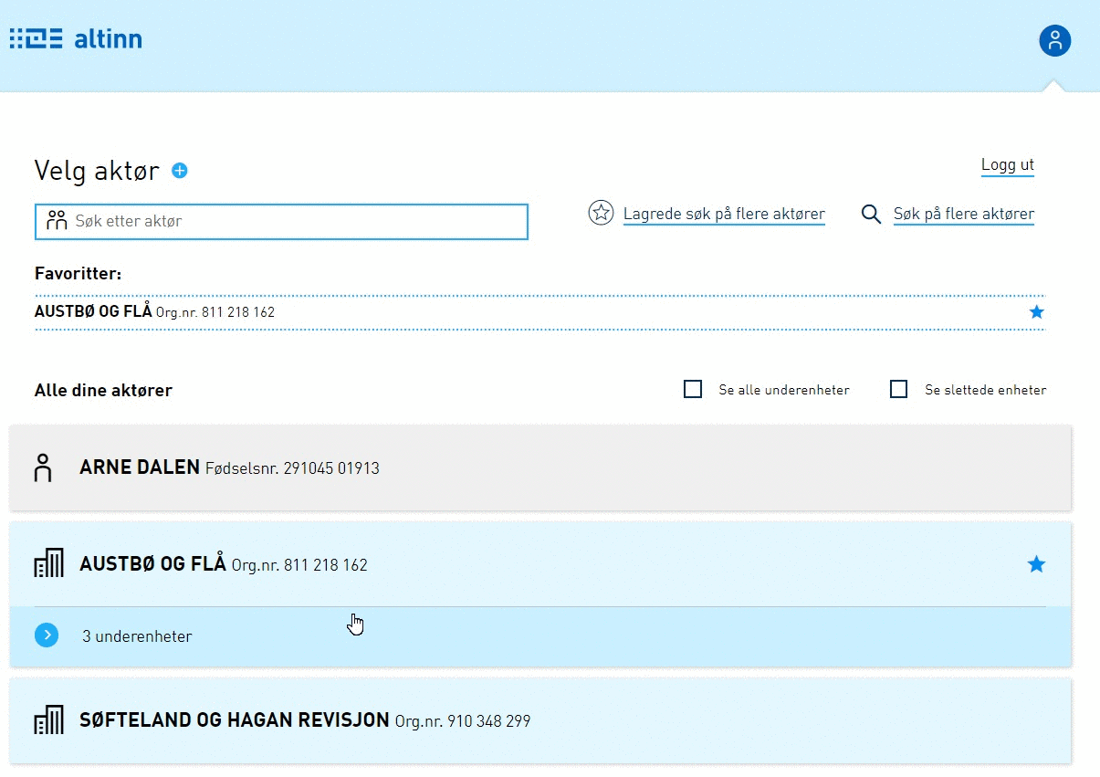Click the person icon beside ARNE DALEN

(43, 467)
